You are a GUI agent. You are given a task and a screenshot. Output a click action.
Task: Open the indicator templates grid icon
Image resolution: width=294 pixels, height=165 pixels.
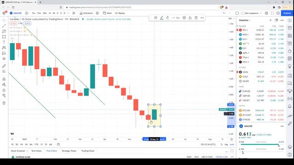click(97, 13)
